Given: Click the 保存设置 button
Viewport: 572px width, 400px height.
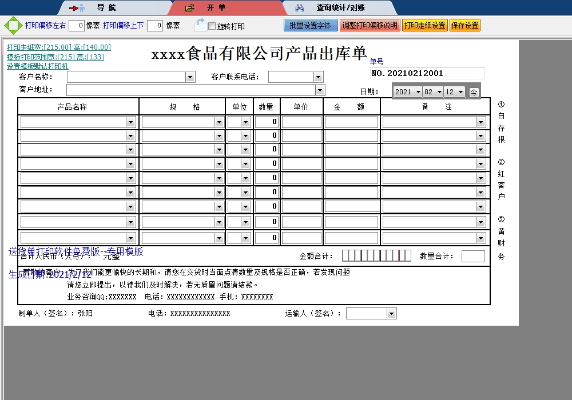Looking at the screenshot, I should 464,25.
